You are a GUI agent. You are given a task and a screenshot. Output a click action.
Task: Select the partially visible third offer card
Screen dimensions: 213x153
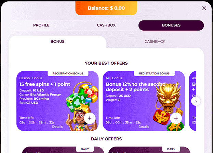[x=192, y=101]
